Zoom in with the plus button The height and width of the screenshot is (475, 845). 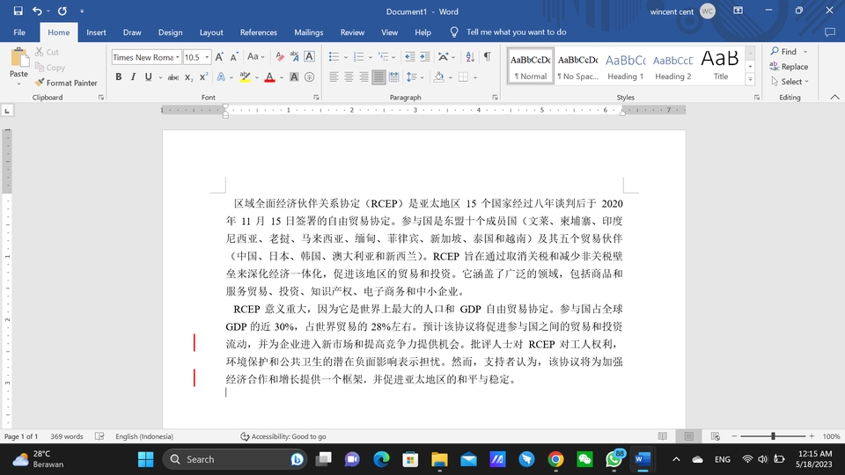click(x=812, y=436)
